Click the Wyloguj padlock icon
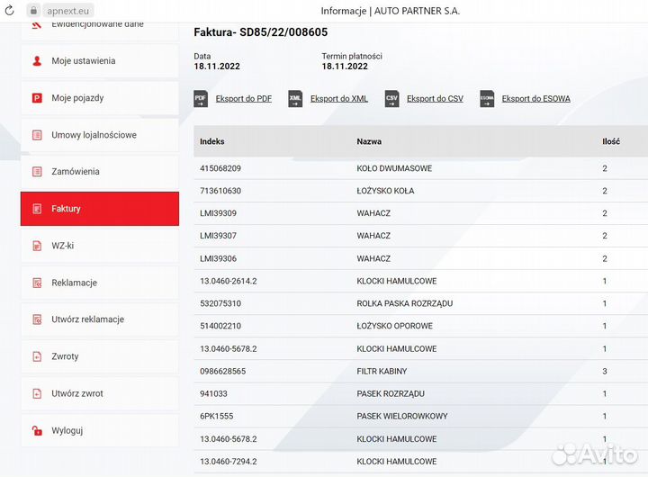 [37, 430]
